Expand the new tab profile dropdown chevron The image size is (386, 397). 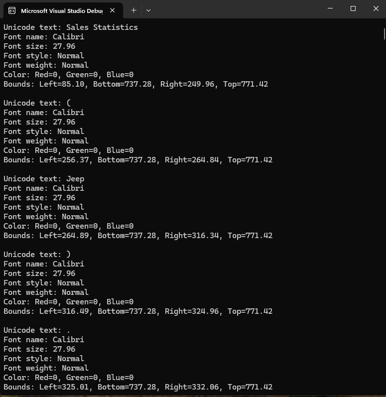(148, 10)
